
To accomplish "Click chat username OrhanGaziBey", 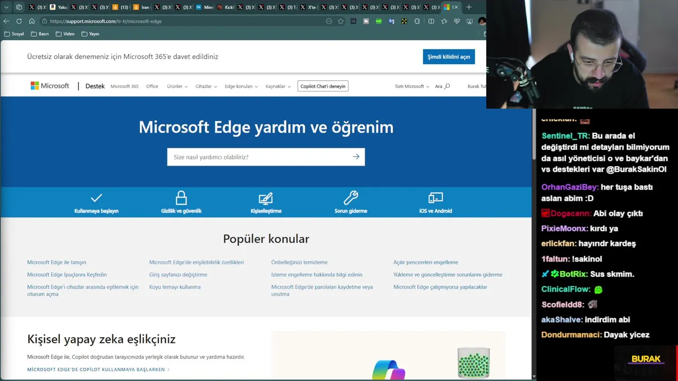I will point(569,187).
